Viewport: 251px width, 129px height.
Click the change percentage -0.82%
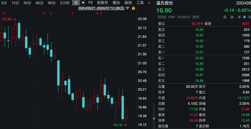[244, 10]
